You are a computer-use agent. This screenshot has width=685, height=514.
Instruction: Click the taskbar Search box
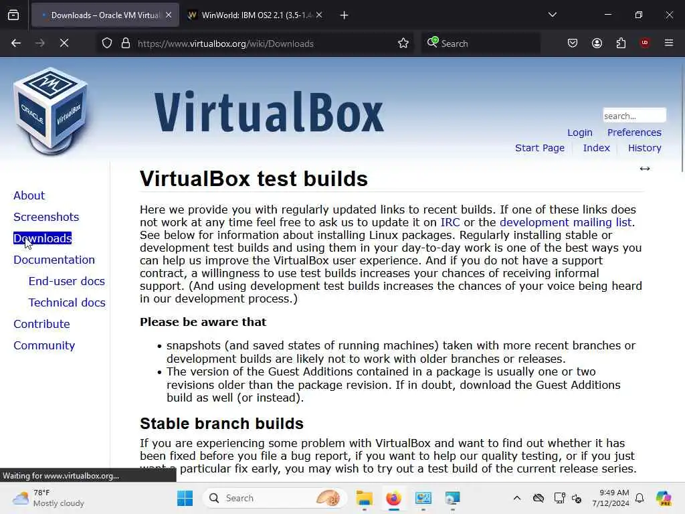click(274, 498)
